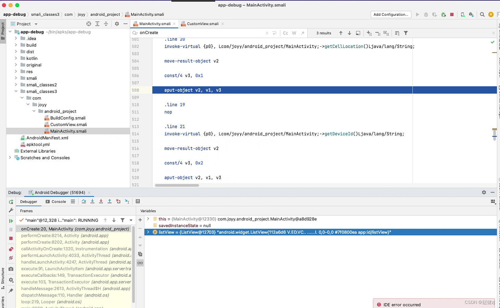Click Step Over in debugger toolbar
Image resolution: width=500 pixels, height=308 pixels.
[84, 201]
